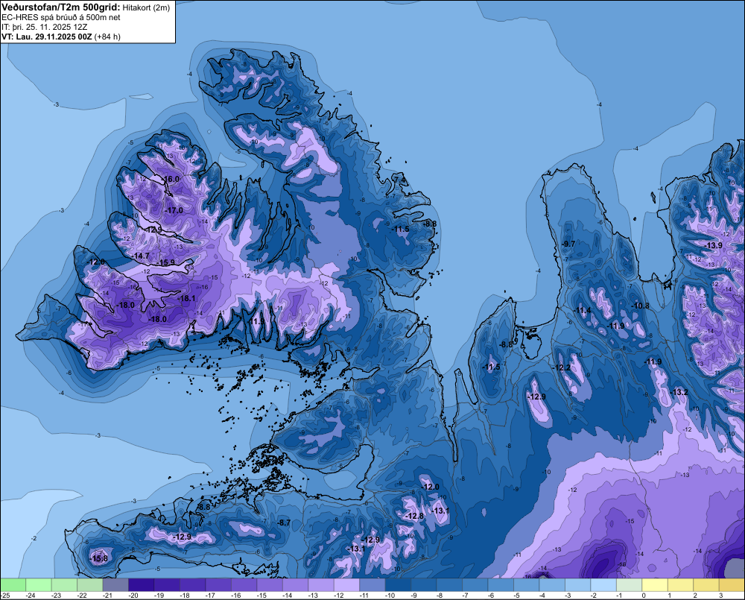
Task: Click the 'VT: Lau. 29.11.2025 00Z' valid time
Action: (46, 37)
